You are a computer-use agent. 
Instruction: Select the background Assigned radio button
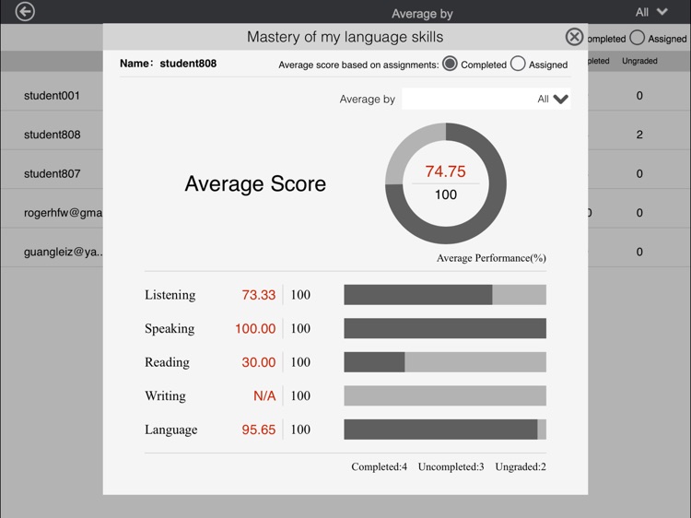click(x=637, y=38)
